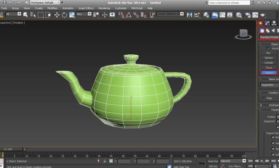Open the Animation menu
The image size is (279, 168).
point(68,8)
